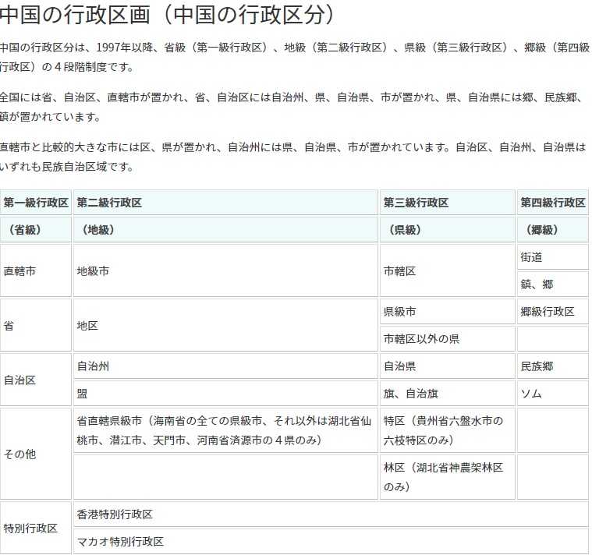
Task: Click the 市轄区 cell in the 直轄市 row
Action: click(x=448, y=270)
